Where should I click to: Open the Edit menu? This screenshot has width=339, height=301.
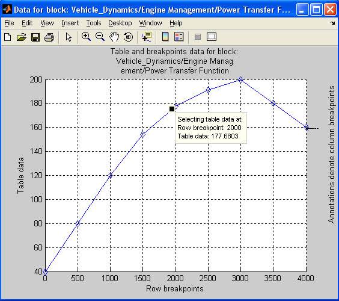27,23
